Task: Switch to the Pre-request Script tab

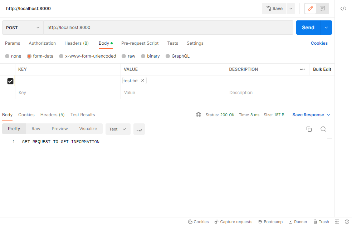Action: click(x=140, y=43)
